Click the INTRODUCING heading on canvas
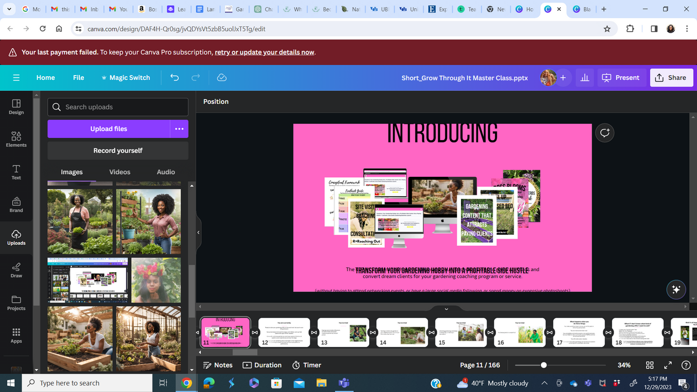The image size is (697, 392). point(442,133)
